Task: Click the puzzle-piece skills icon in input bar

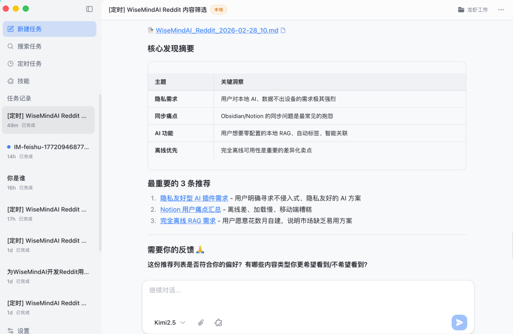Action: (218, 323)
